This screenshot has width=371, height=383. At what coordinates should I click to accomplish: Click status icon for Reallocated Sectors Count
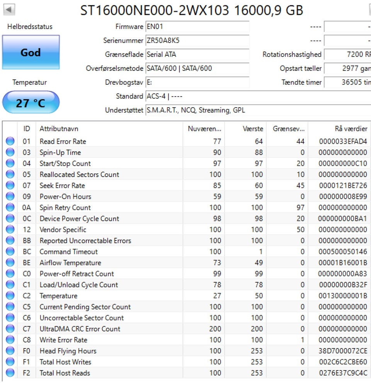(10, 175)
